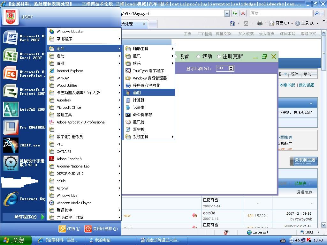This screenshot has width=327, height=245.
Task: Open the zoom level 100% dropdown
Action: [318, 232]
